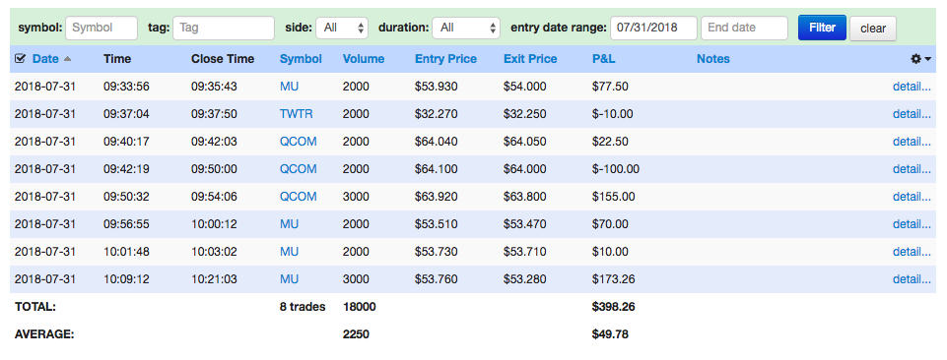Open detail for the $155.00 QCOM trade
Image resolution: width=947 pixels, height=360 pixels.
[x=912, y=197]
